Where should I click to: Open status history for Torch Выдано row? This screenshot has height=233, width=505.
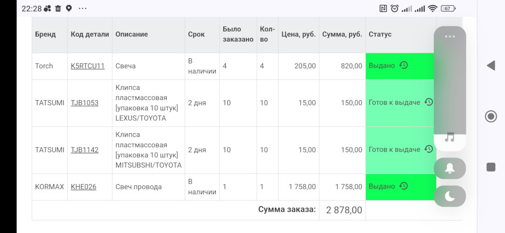pos(403,66)
